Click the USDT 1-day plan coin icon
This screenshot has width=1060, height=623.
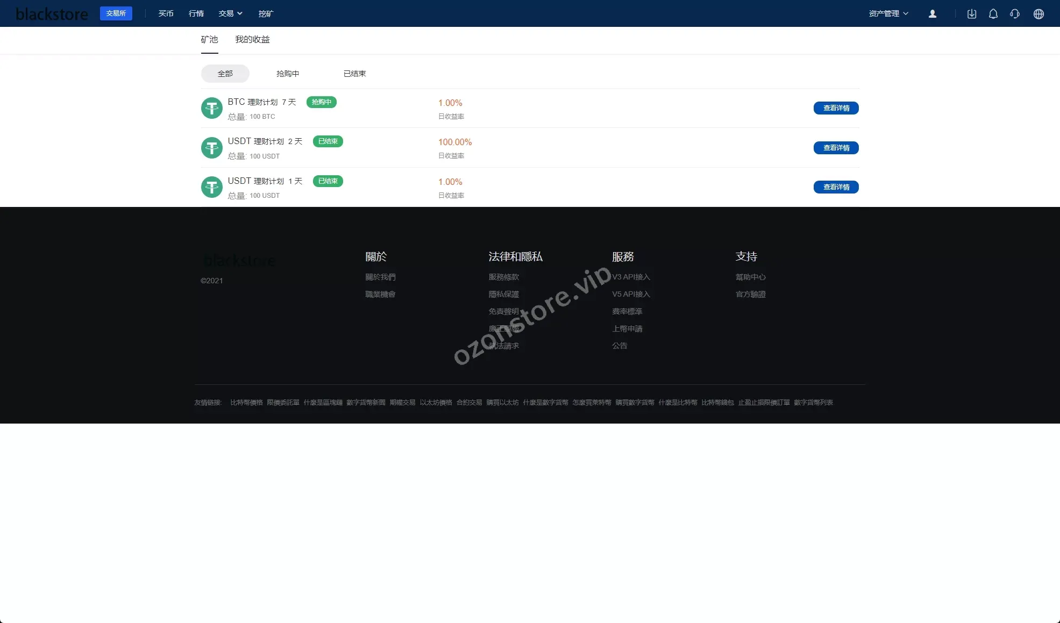(x=211, y=187)
